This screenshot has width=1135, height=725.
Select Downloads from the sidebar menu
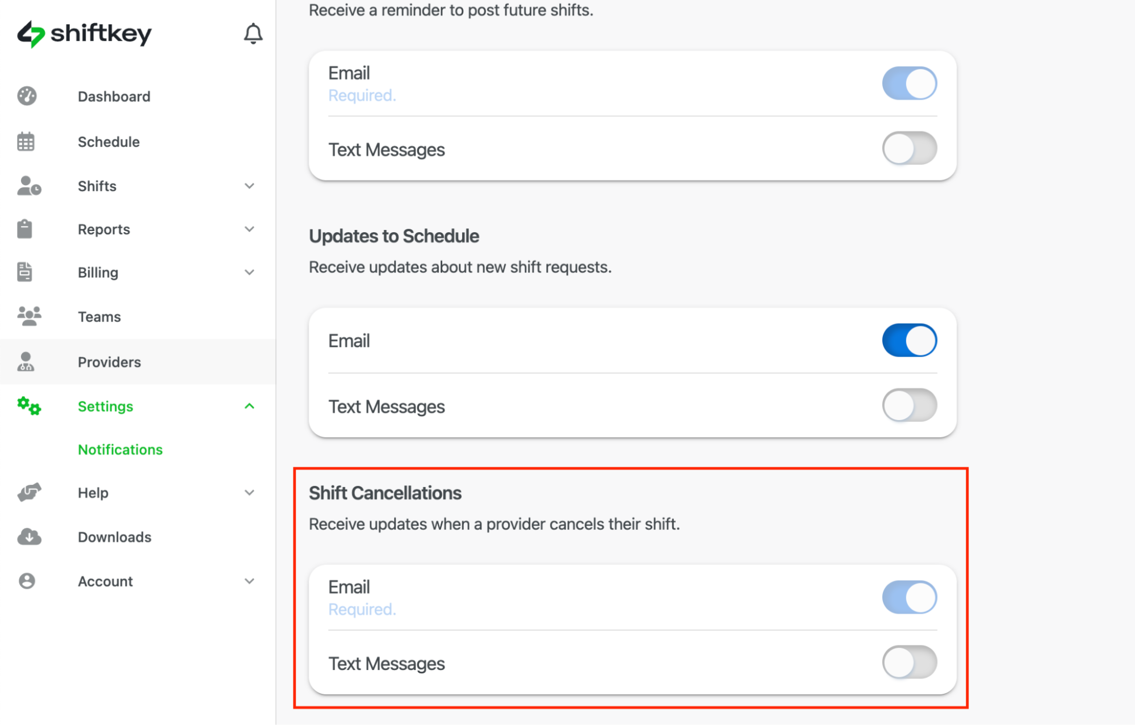tap(114, 537)
